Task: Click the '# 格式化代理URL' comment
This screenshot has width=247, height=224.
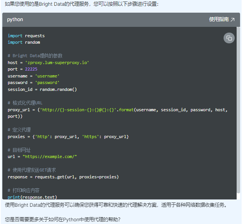Action: [x=25, y=103]
